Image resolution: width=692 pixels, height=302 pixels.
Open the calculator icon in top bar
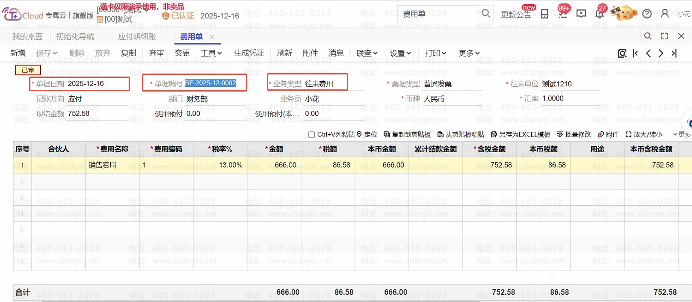point(544,14)
